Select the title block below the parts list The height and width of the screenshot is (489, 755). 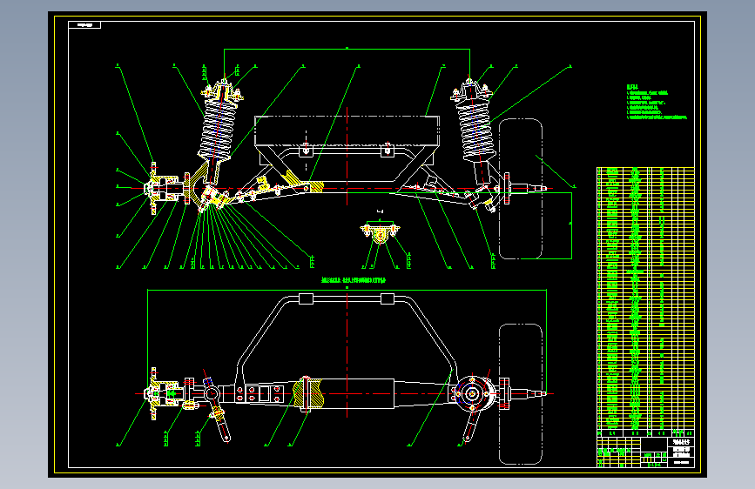coord(645,452)
